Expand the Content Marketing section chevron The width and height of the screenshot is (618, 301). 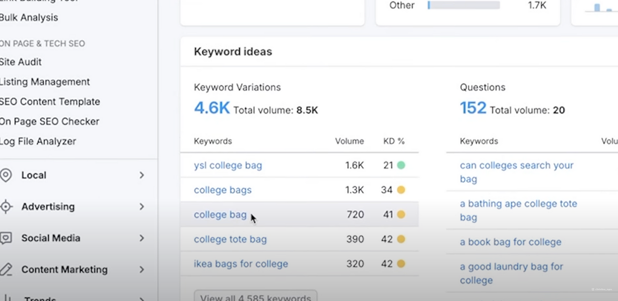(x=142, y=269)
